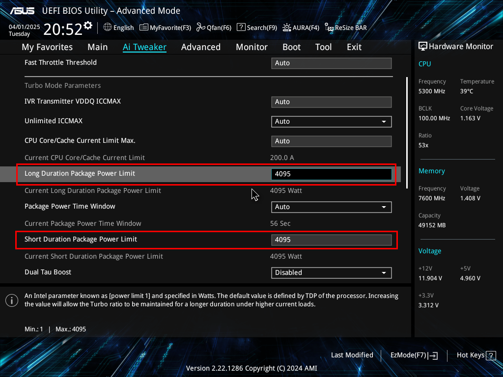Select the Unlimited ICCMAX row label

54,121
